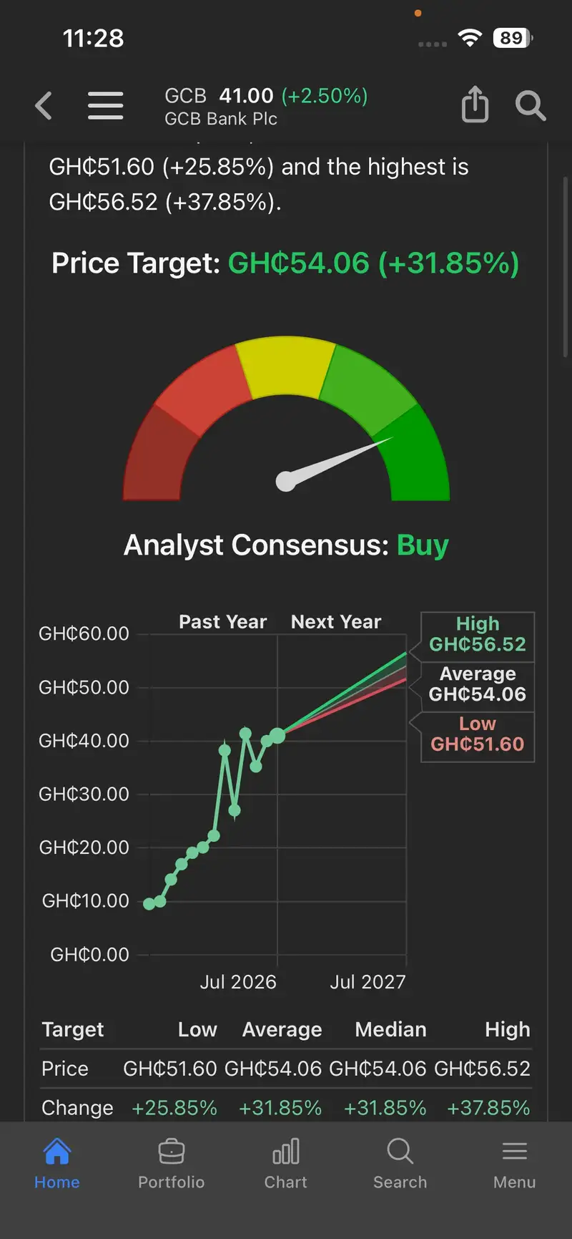The image size is (572, 1239).
Task: Tap the last data point on price chart
Action: pyautogui.click(x=278, y=735)
